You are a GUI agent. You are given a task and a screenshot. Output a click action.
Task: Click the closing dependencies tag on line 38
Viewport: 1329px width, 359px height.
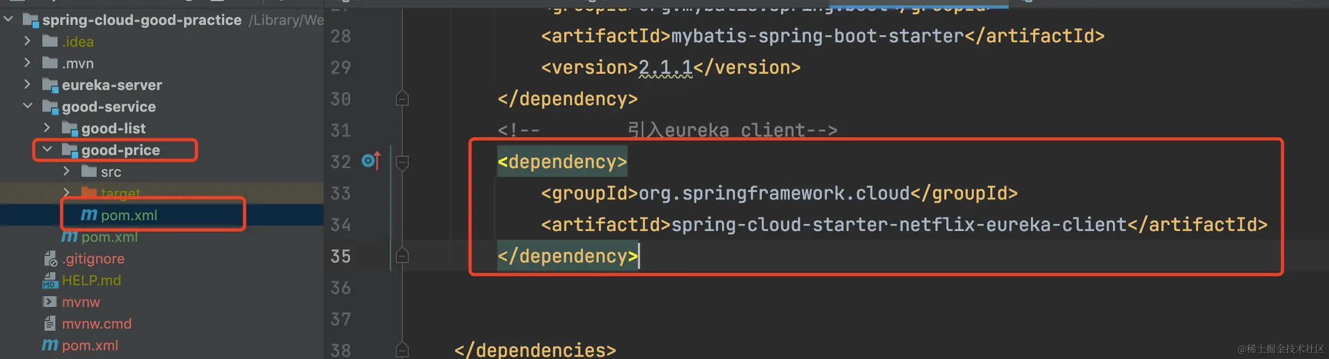(x=535, y=350)
